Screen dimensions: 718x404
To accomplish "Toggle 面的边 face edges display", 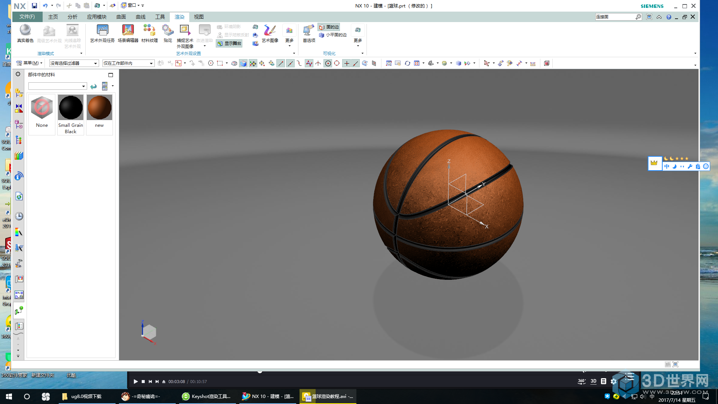I will click(329, 27).
